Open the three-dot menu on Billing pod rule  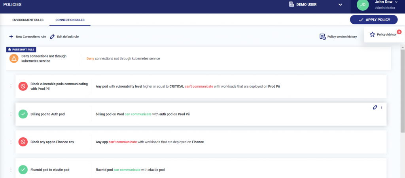coord(382,107)
